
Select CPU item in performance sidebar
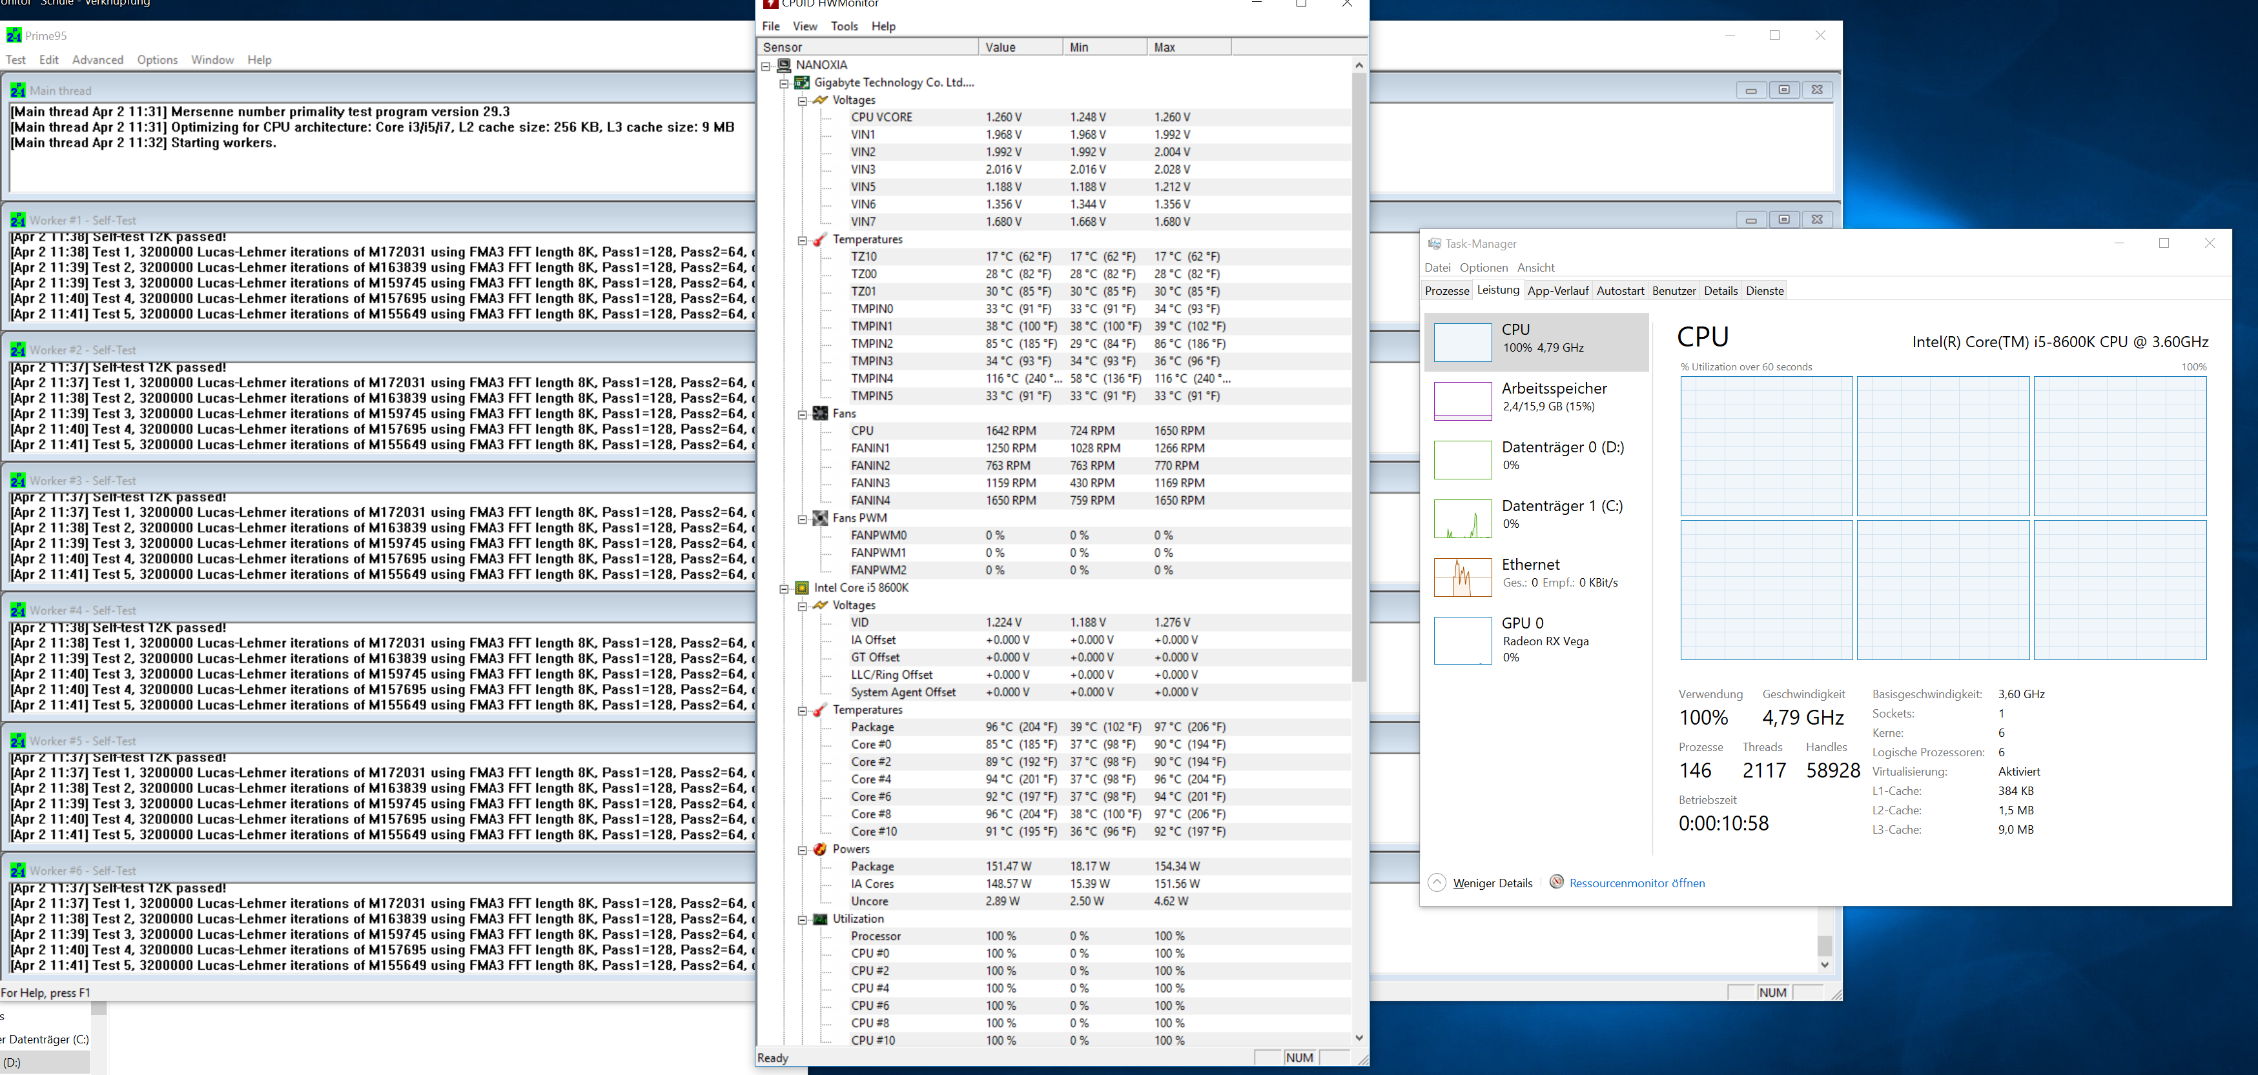(1537, 342)
